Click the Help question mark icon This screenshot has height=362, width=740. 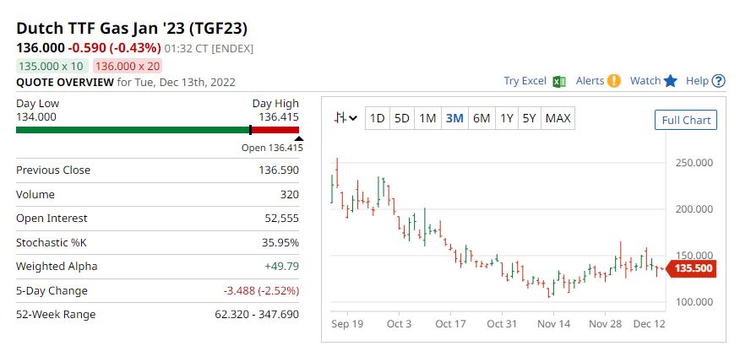pyautogui.click(x=719, y=81)
